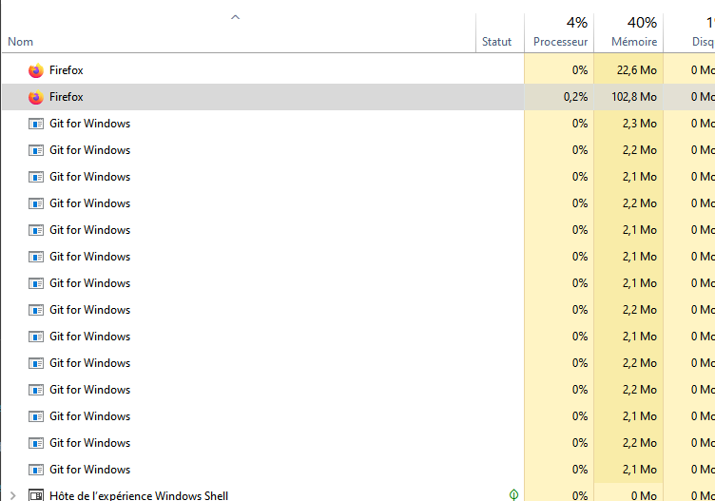Select the Firefox row using 102,8 Mo
Screen dimensions: 715x501
click(x=357, y=97)
